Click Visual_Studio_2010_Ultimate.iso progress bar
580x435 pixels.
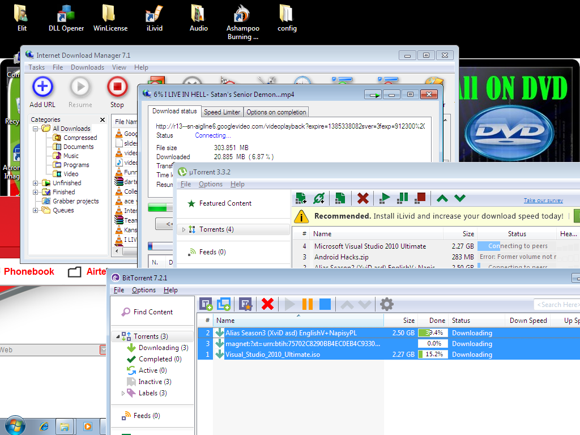point(432,355)
